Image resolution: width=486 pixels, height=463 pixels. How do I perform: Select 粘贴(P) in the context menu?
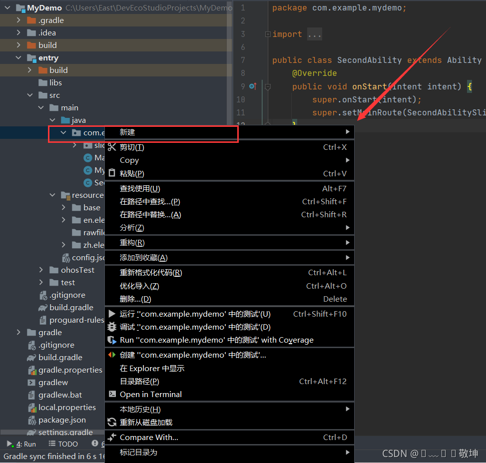[229, 173]
